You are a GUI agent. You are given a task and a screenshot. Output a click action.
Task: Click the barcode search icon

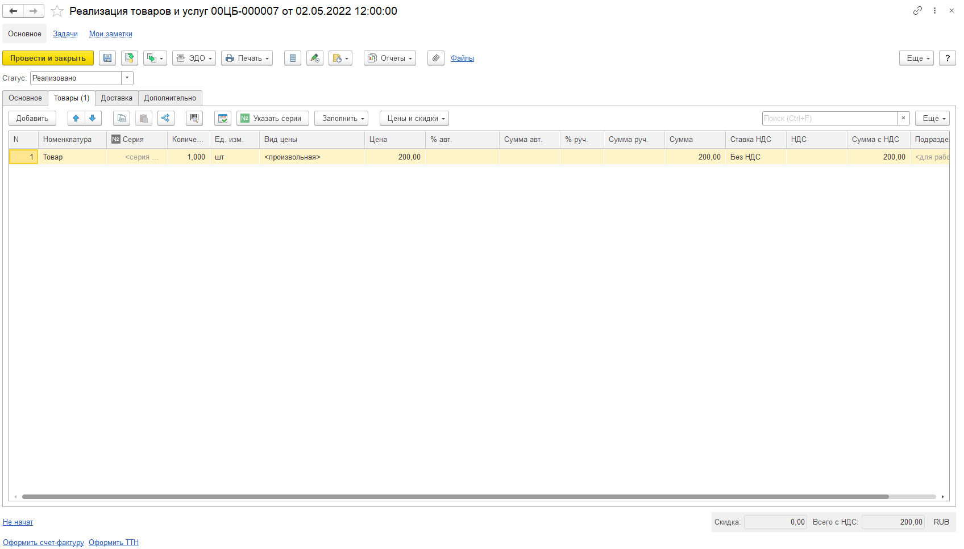(194, 118)
